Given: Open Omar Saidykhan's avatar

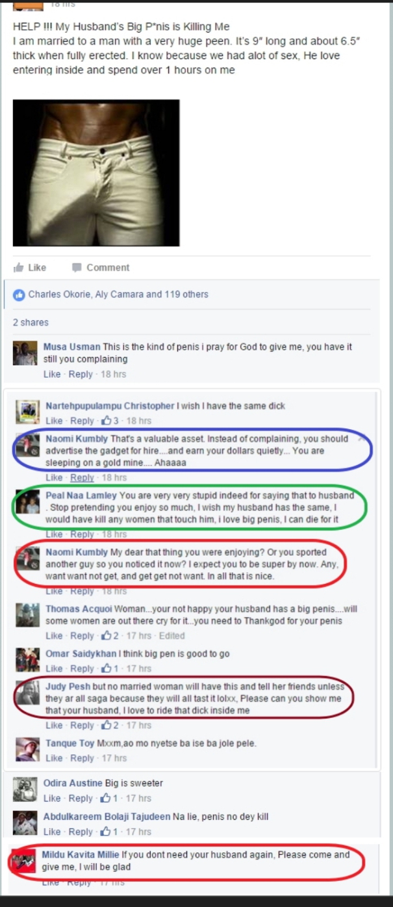Looking at the screenshot, I should pyautogui.click(x=27, y=660).
